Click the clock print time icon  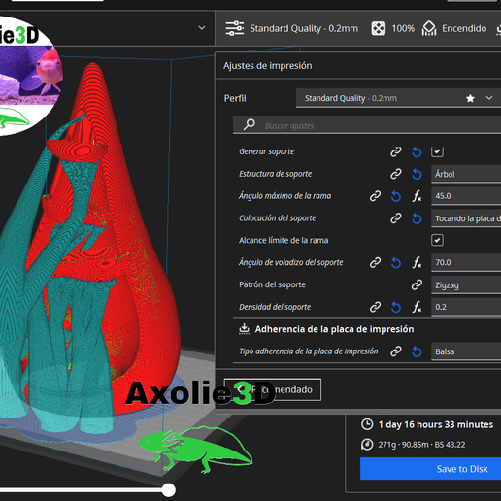tap(367, 424)
